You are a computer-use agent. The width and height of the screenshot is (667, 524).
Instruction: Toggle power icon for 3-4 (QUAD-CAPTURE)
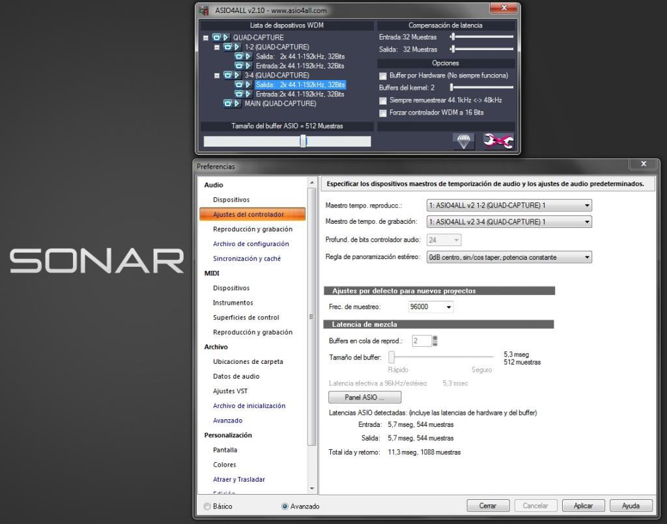point(228,76)
